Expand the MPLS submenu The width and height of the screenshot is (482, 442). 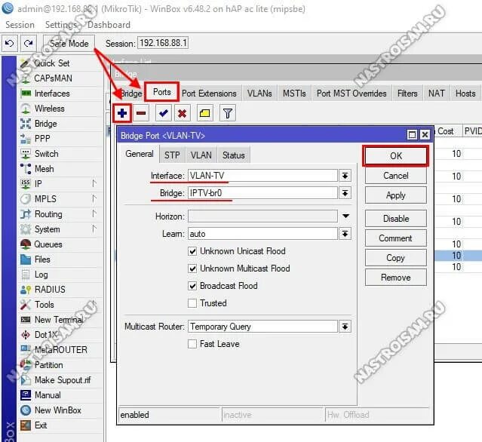pyautogui.click(x=95, y=199)
